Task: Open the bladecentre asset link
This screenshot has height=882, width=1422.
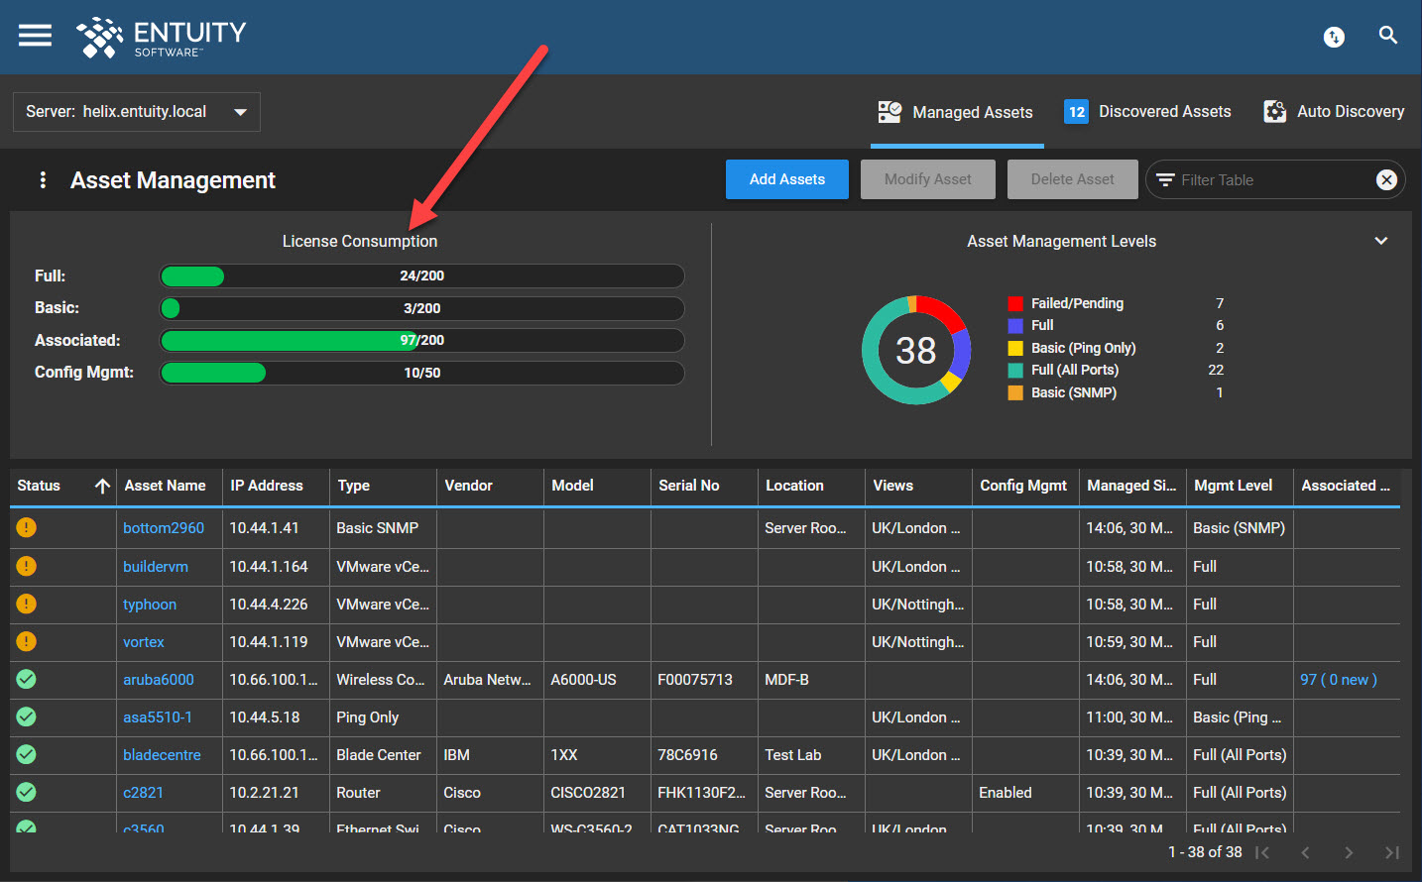Action: point(162,755)
